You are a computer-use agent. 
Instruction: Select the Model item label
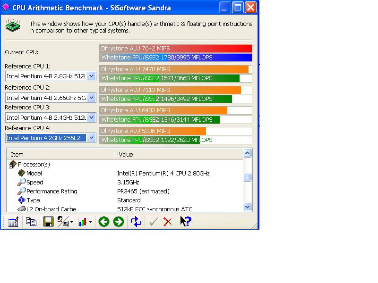34,173
